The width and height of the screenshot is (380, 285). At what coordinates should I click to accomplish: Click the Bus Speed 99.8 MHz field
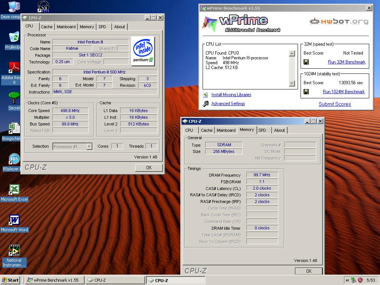pos(70,124)
